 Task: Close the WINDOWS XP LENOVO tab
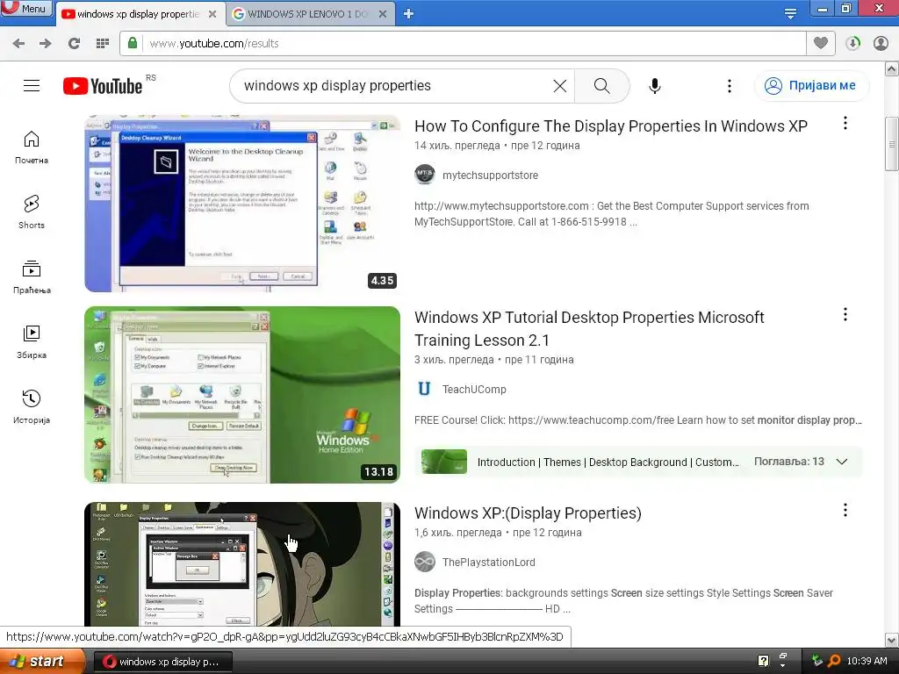[x=383, y=14]
